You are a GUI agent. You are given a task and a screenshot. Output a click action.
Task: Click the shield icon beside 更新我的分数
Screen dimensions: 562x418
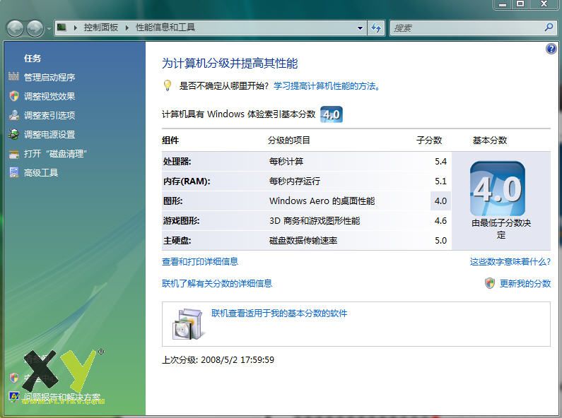[x=490, y=283]
